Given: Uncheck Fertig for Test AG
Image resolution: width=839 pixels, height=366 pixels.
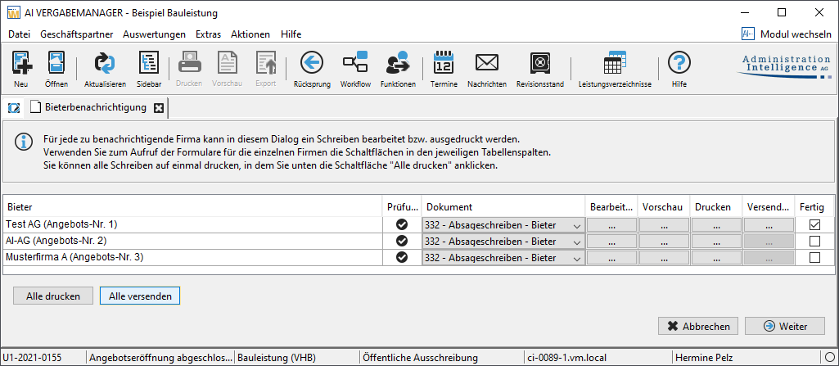Looking at the screenshot, I should (814, 224).
